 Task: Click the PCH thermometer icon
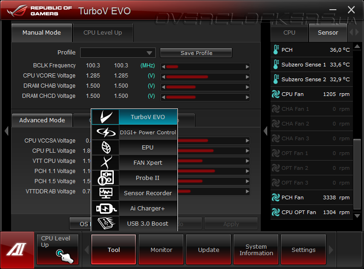pyautogui.click(x=276, y=50)
